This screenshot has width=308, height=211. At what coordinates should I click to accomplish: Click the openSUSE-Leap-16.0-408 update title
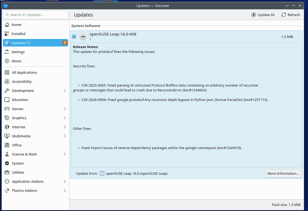point(113,34)
